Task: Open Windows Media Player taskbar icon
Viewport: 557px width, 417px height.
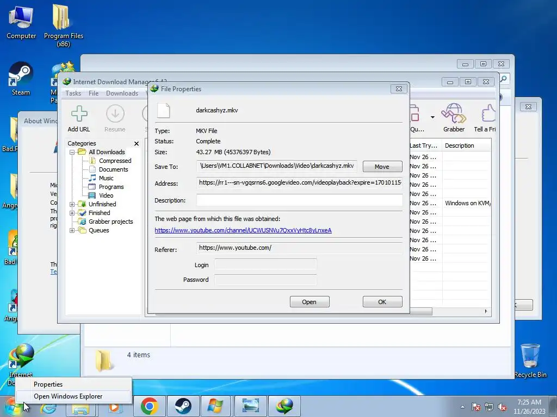Action: [114, 406]
